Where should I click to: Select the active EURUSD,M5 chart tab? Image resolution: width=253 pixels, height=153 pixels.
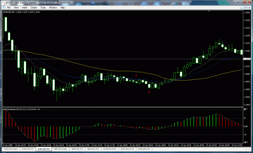(x=44, y=149)
